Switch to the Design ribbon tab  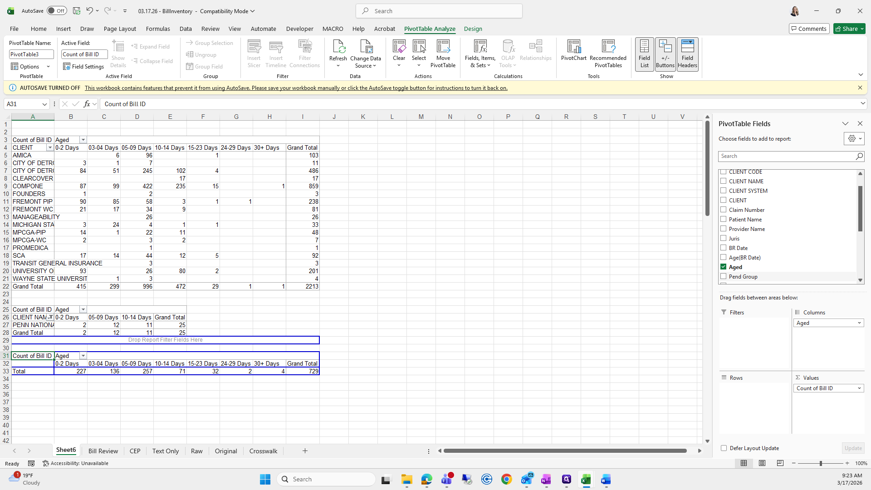[x=473, y=29]
